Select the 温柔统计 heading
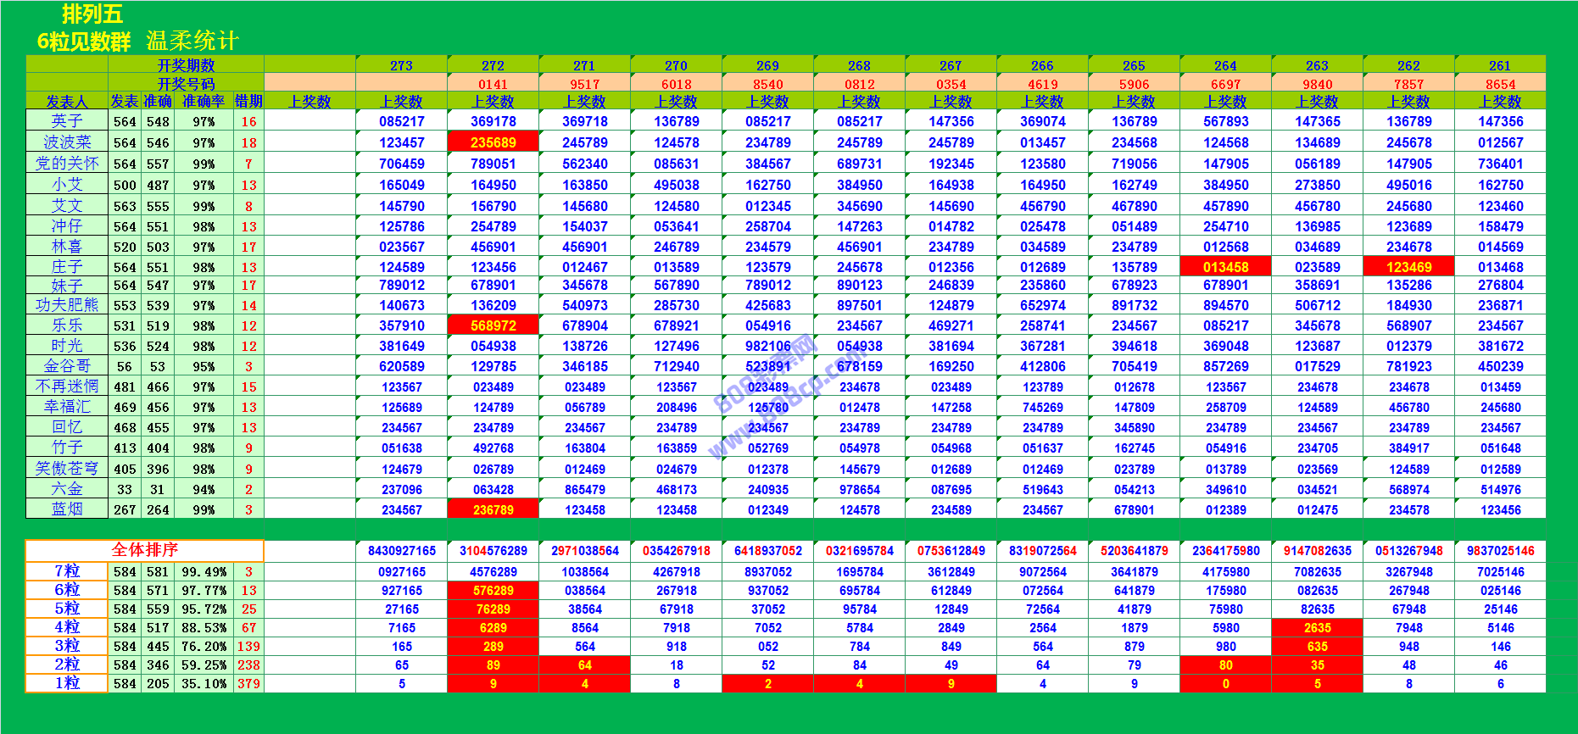Image resolution: width=1578 pixels, height=734 pixels. 192,41
